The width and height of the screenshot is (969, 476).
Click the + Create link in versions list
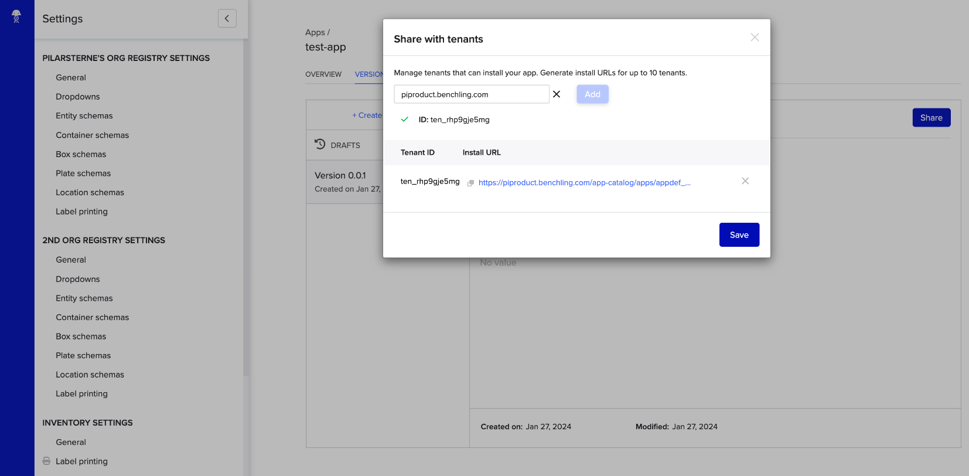(367, 115)
